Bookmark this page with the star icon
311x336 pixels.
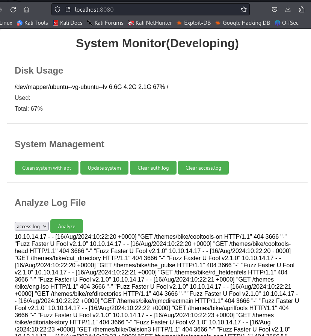tap(243, 9)
